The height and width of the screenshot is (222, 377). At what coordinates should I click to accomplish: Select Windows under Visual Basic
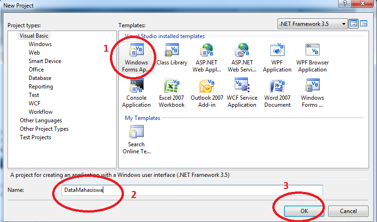pyautogui.click(x=40, y=44)
